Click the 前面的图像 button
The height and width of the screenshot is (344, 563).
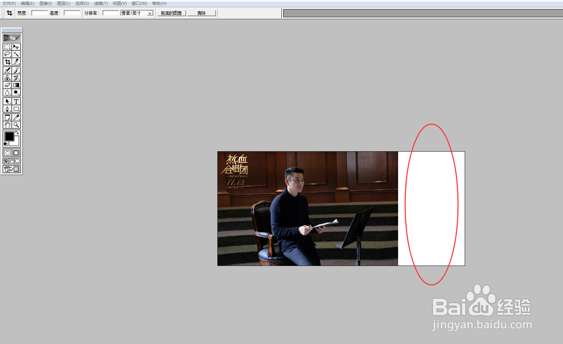click(x=172, y=13)
